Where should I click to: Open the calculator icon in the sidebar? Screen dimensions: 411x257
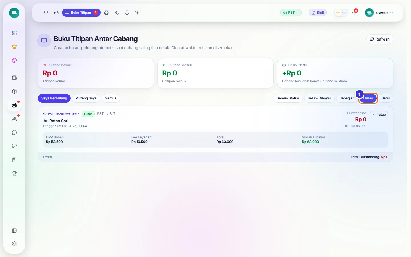[x=14, y=160]
